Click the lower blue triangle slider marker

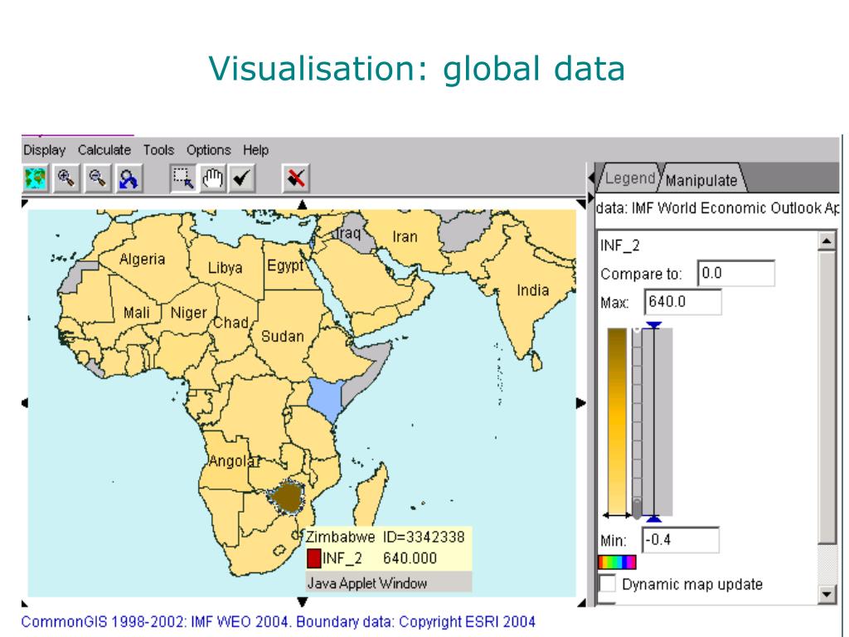tap(653, 519)
